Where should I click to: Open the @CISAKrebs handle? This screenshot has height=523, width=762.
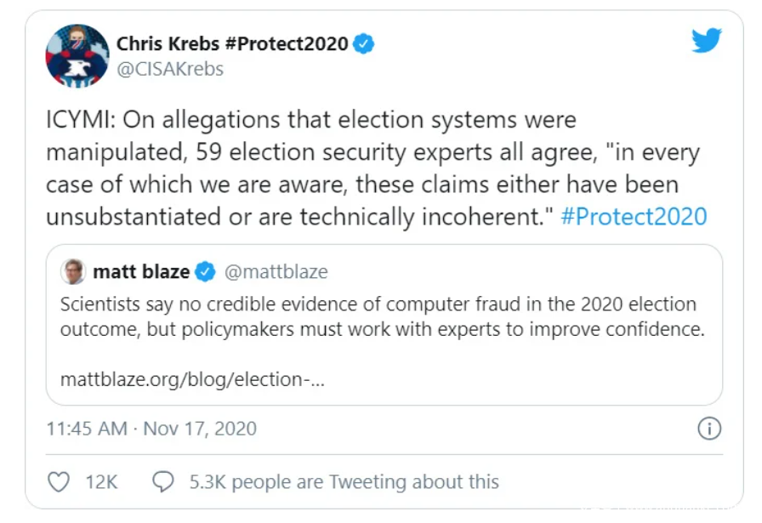tap(170, 70)
